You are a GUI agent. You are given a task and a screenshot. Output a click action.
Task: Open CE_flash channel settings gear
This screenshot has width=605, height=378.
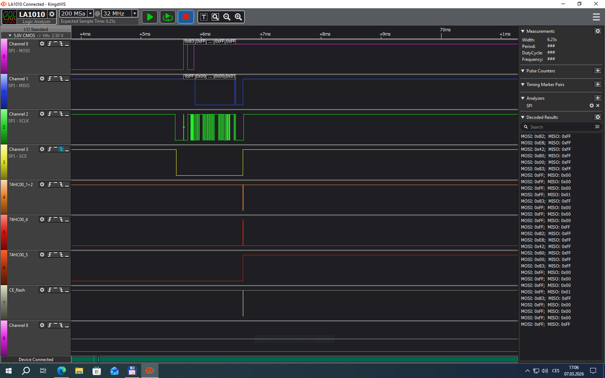(x=42, y=290)
